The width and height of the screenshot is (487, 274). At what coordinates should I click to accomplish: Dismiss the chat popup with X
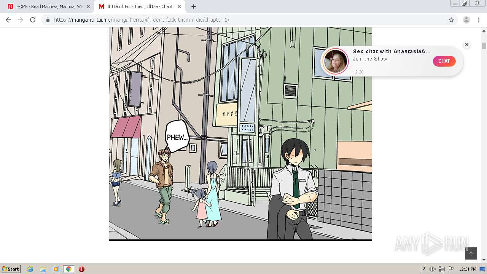(467, 45)
